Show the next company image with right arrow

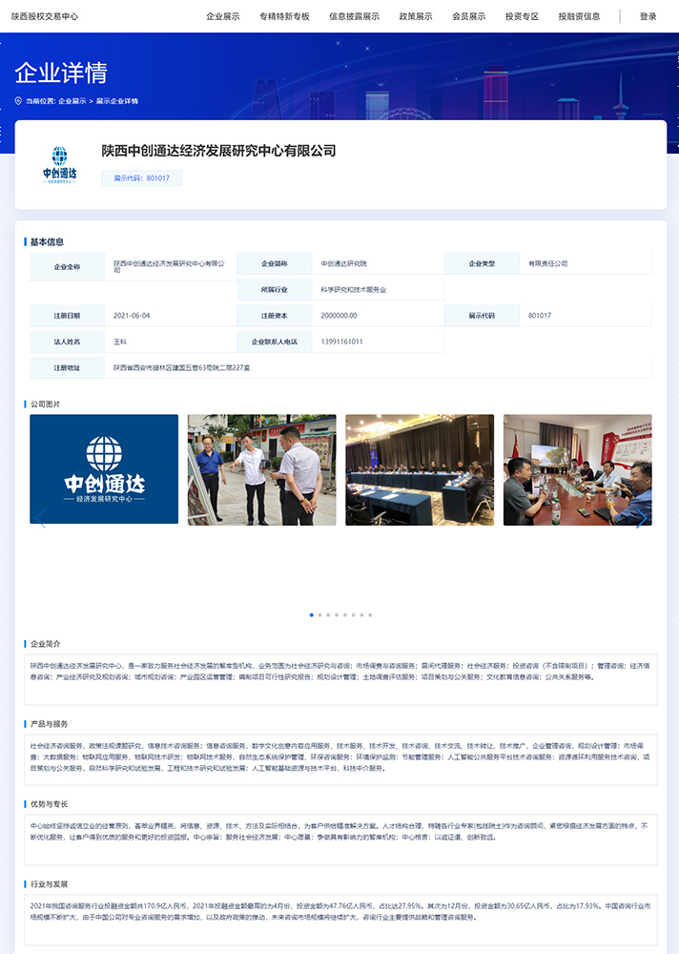click(641, 518)
